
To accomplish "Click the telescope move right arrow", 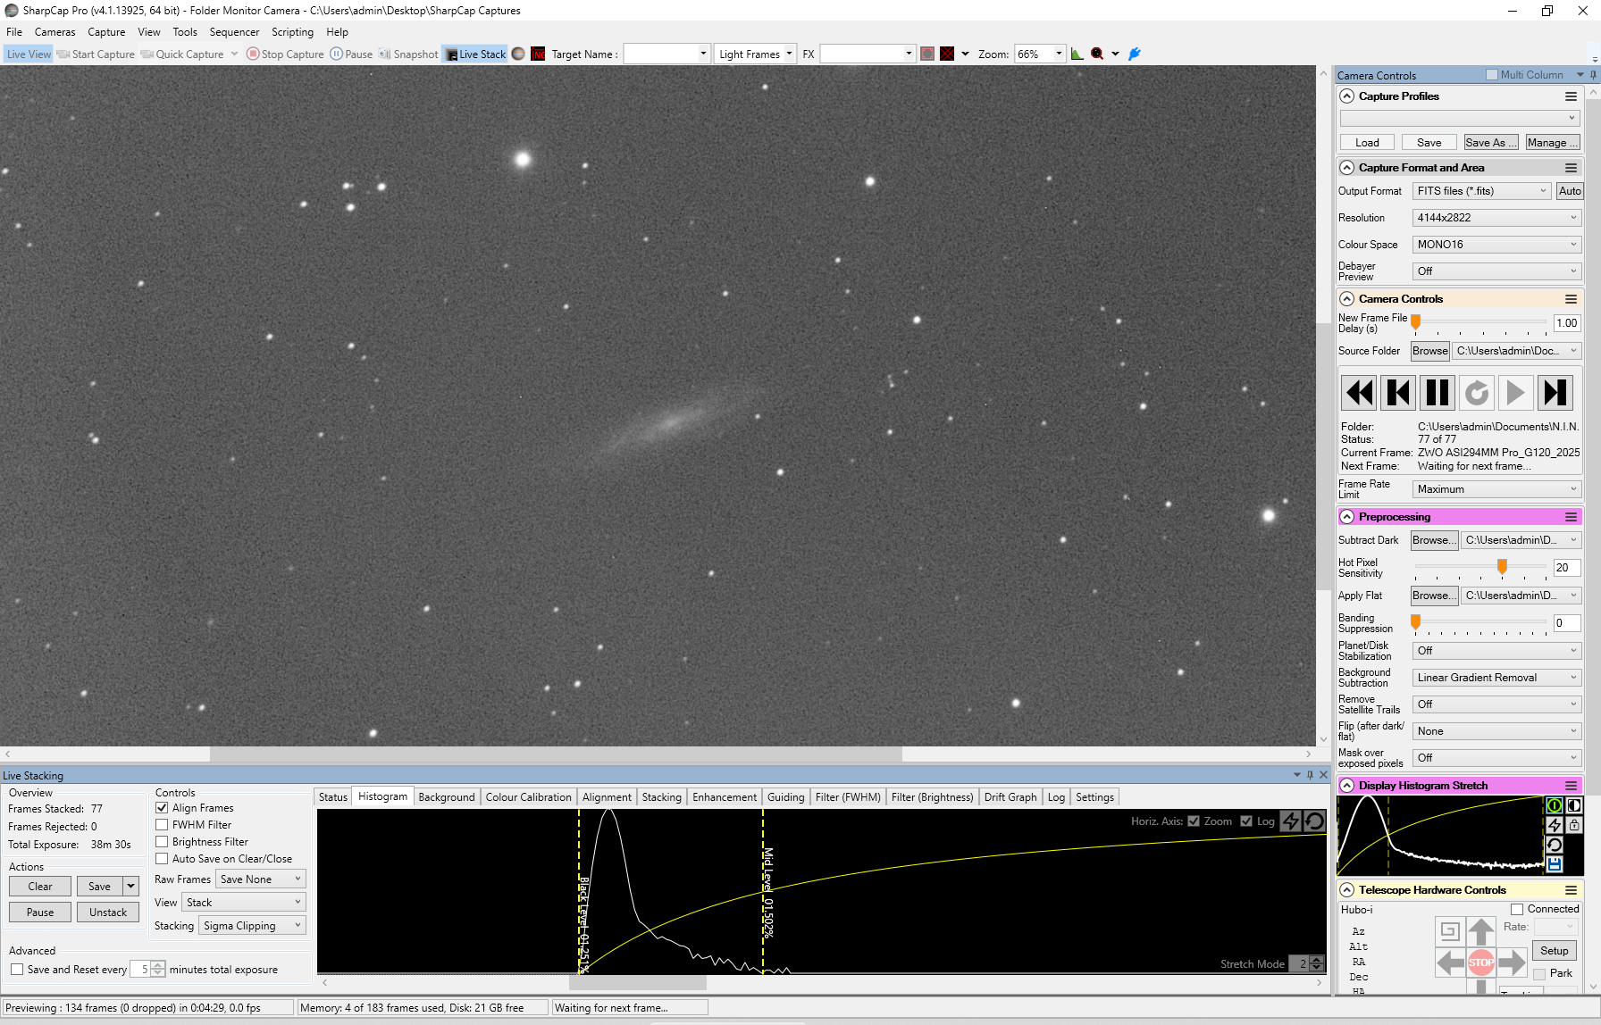I will 1513,962.
